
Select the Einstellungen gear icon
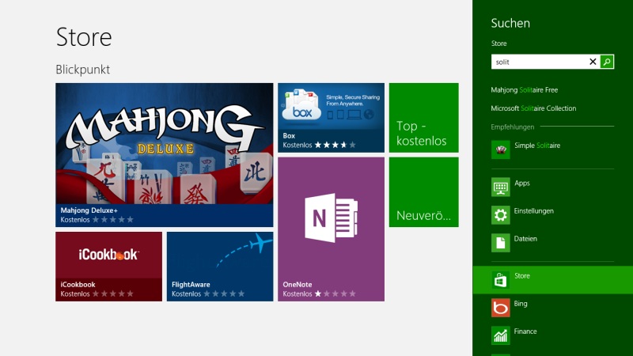click(501, 215)
